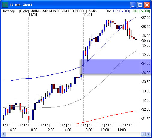Select the MXIM - MAXIM INTEGRATED PROD title
152x138 pixels.
tap(57, 11)
